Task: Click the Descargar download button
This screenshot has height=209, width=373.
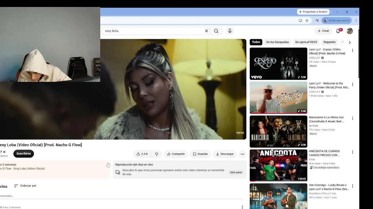Action: pyautogui.click(x=224, y=154)
